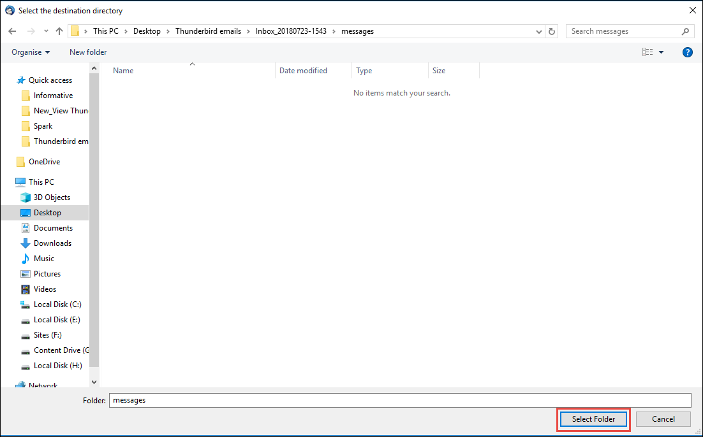
Task: Click inside the Folder name input field
Action: coord(319,400)
